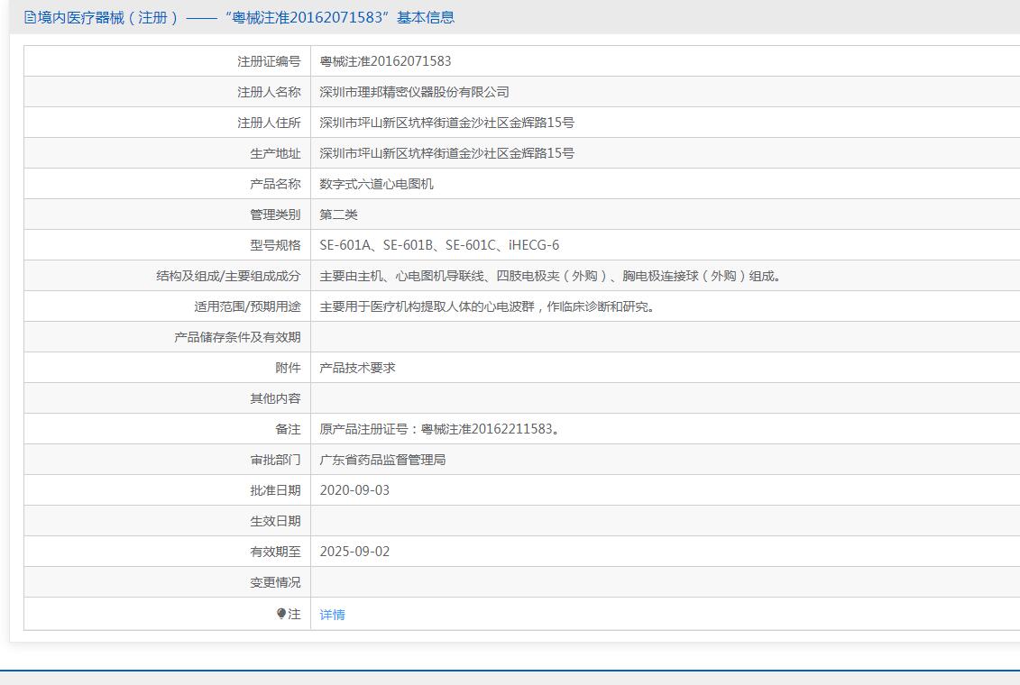Click the 批准日期 label
This screenshot has width=1020, height=685.
point(275,490)
